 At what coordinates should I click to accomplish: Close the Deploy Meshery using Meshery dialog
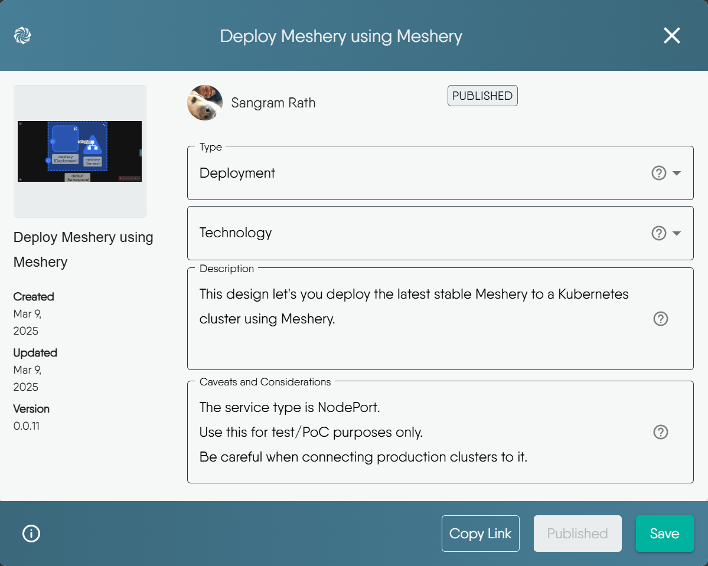click(x=671, y=35)
